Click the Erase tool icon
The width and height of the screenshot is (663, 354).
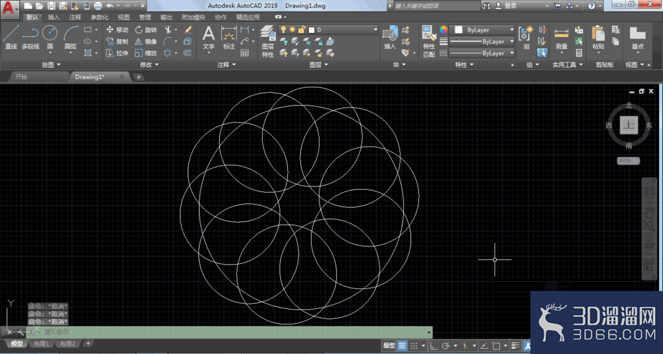[x=188, y=30]
